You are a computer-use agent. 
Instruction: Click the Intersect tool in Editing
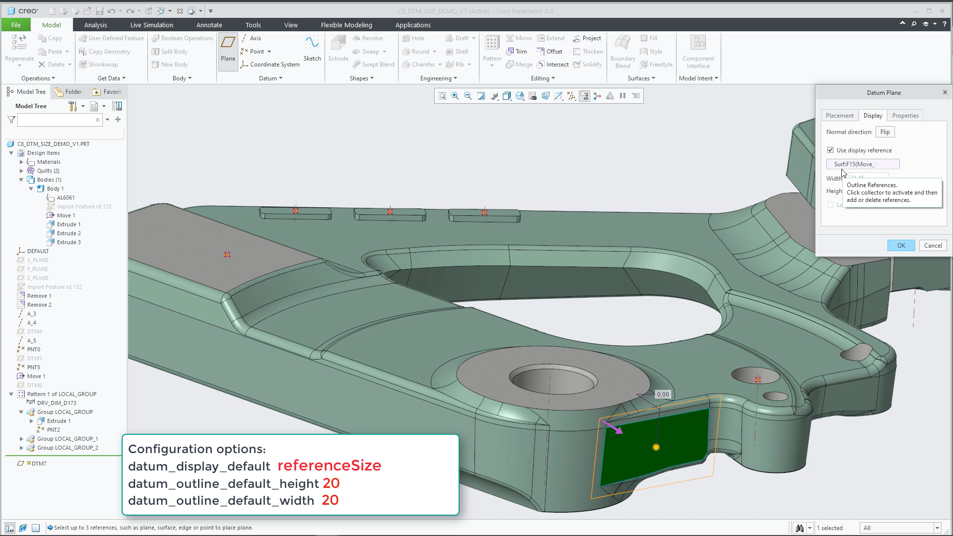pyautogui.click(x=552, y=65)
